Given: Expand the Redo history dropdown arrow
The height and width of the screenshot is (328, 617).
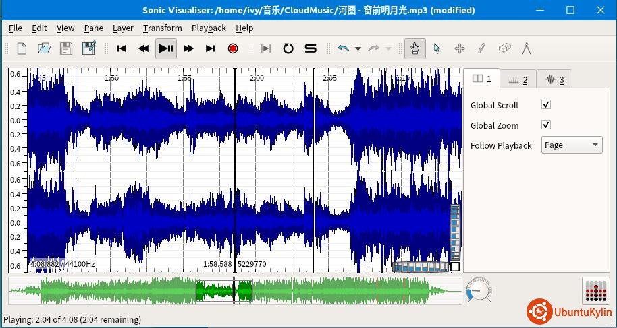Looking at the screenshot, I should [388, 48].
